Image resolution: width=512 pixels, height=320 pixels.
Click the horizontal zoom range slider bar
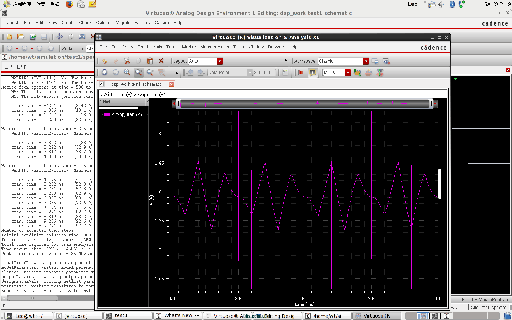point(305,104)
